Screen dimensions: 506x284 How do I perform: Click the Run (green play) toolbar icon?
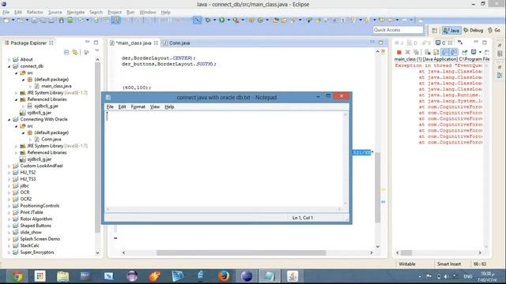coord(221,21)
